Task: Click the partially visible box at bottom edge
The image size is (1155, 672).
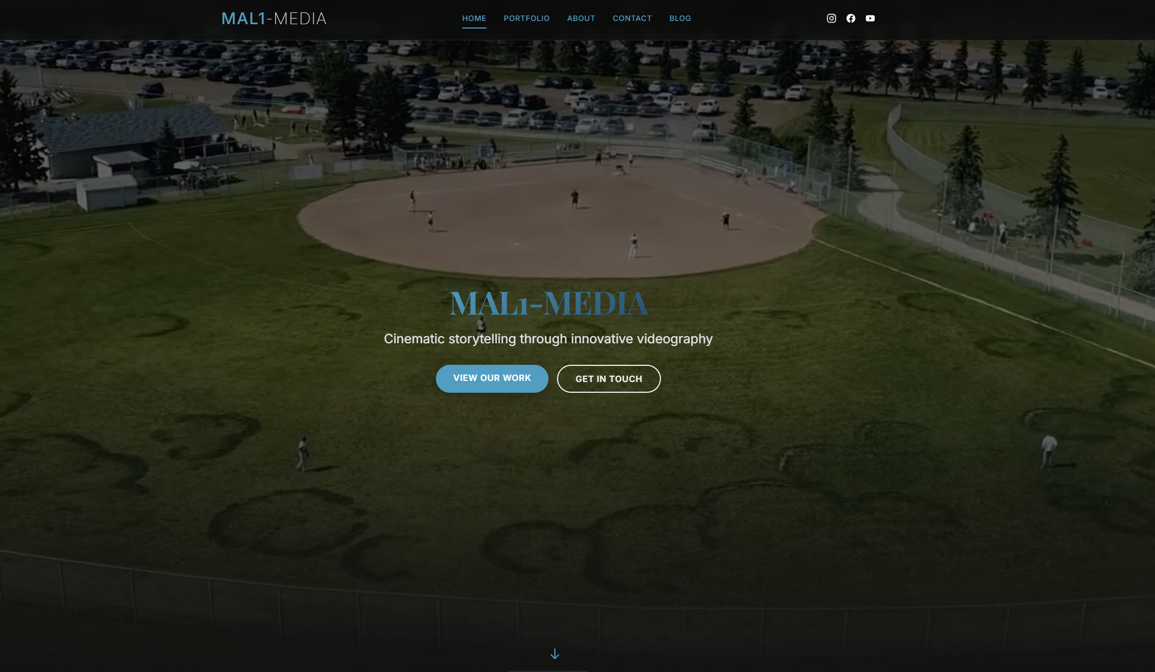Action: (548, 670)
